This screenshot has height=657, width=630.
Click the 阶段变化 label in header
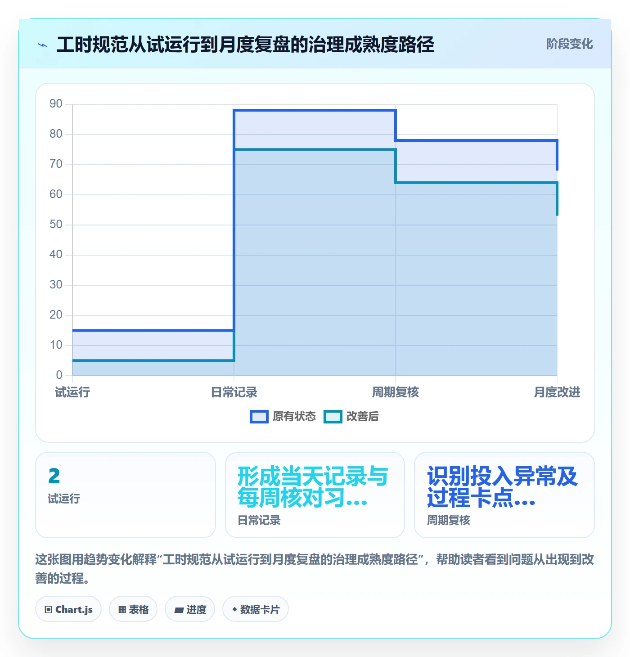569,44
